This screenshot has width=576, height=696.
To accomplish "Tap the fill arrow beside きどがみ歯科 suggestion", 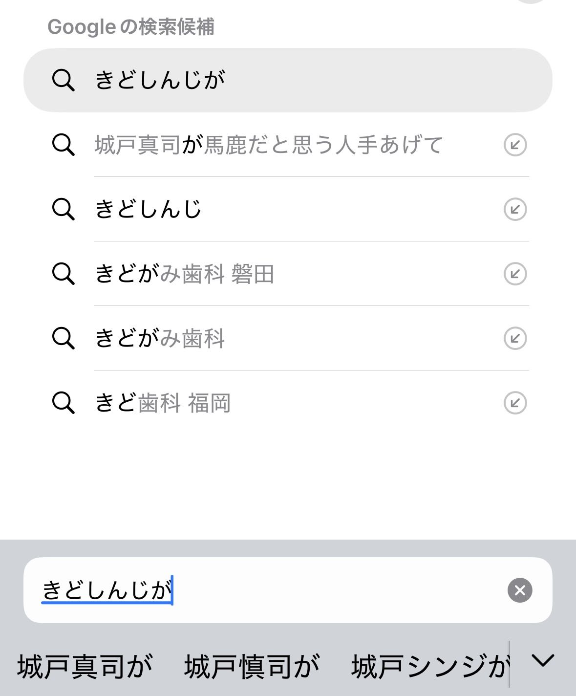I will point(515,338).
